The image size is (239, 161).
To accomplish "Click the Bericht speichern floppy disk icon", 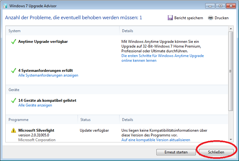I will [x=170, y=18].
